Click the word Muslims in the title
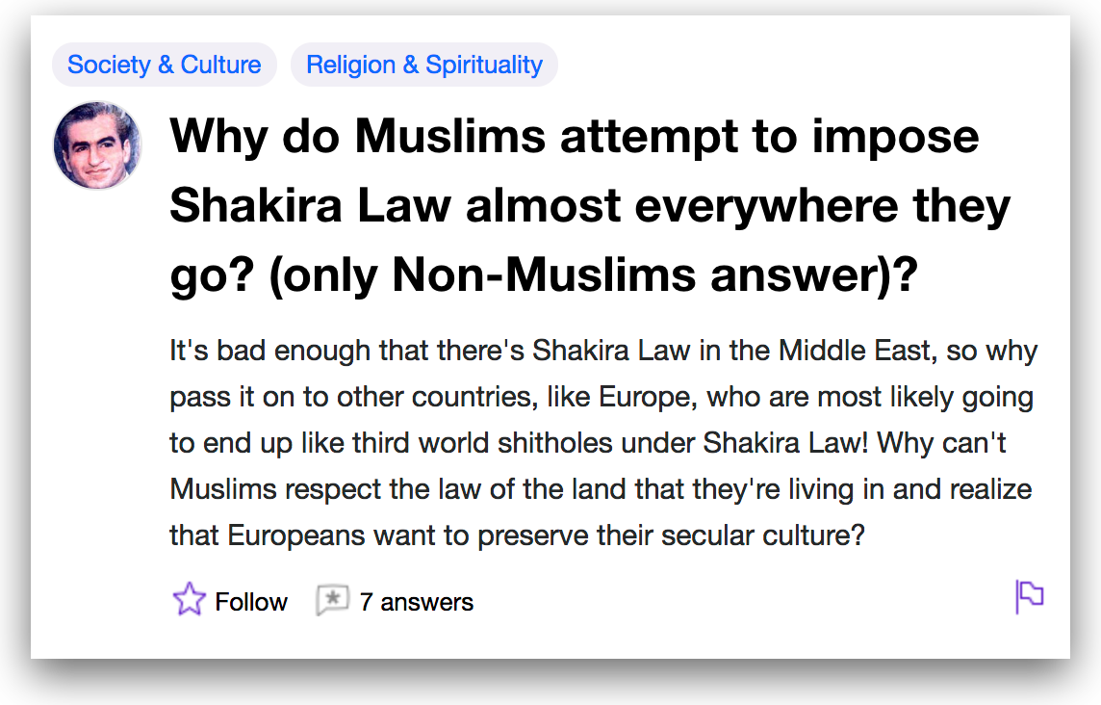The width and height of the screenshot is (1101, 705). tap(450, 136)
